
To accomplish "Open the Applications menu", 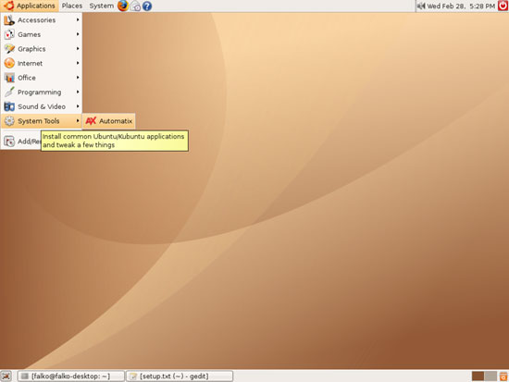I will [30, 6].
